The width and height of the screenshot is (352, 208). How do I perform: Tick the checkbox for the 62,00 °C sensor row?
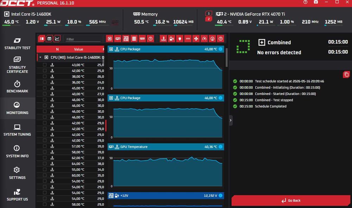pos(45,158)
